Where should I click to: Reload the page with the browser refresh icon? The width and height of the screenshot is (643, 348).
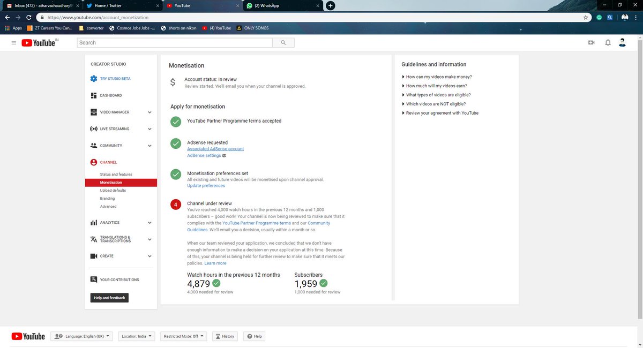tap(29, 17)
